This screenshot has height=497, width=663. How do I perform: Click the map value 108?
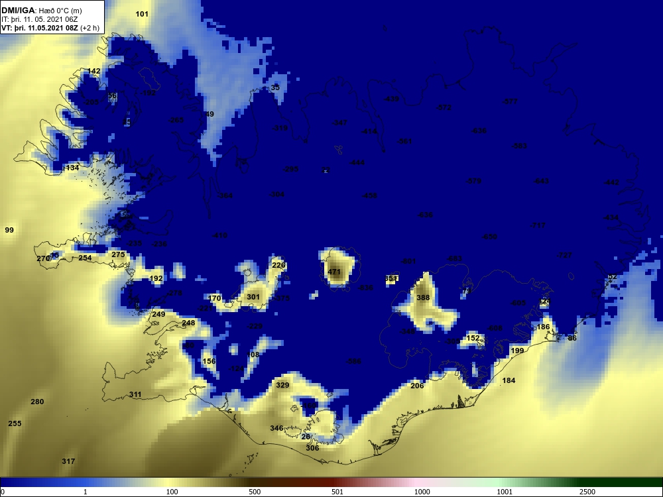click(253, 355)
